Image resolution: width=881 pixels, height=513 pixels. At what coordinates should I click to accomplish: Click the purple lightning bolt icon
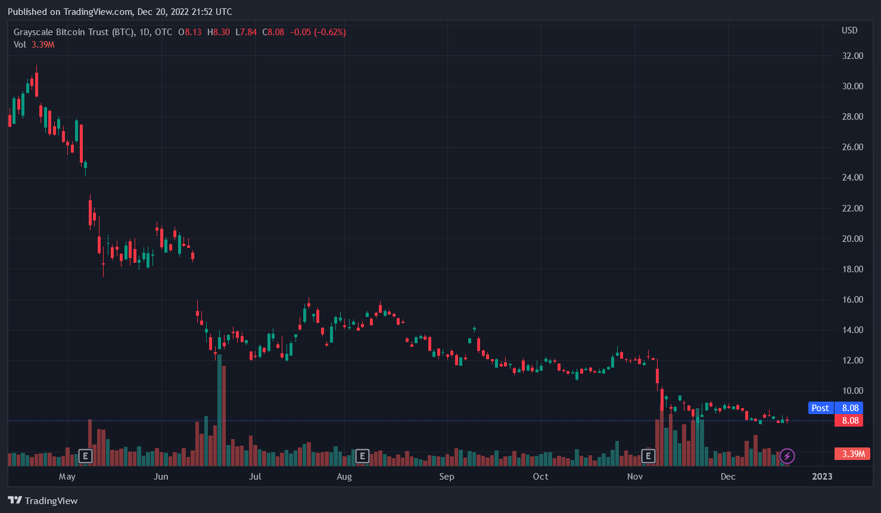click(x=787, y=456)
